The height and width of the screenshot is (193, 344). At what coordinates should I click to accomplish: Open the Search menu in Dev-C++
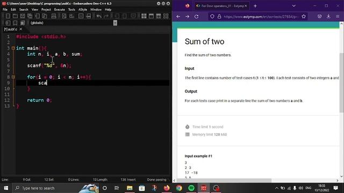[x=24, y=10]
